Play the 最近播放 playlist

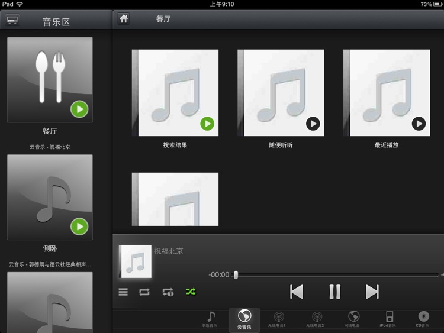click(419, 124)
